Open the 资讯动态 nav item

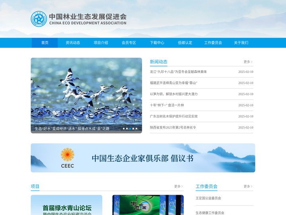(73, 43)
